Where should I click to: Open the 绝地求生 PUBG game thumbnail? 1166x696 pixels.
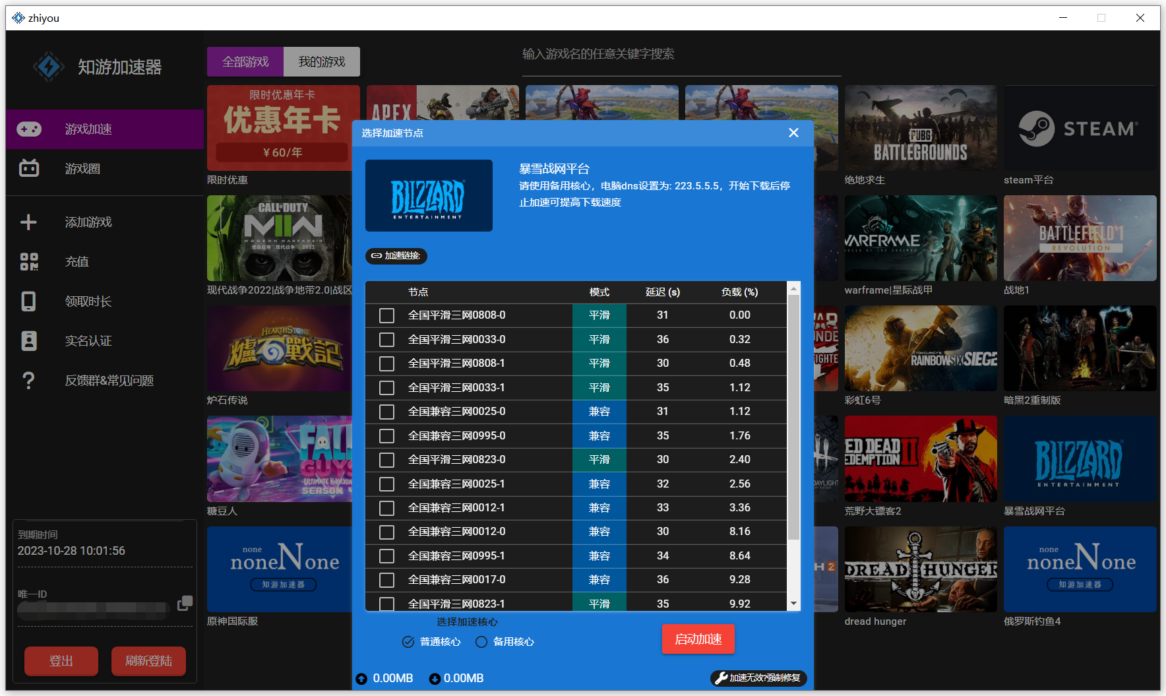(x=921, y=128)
